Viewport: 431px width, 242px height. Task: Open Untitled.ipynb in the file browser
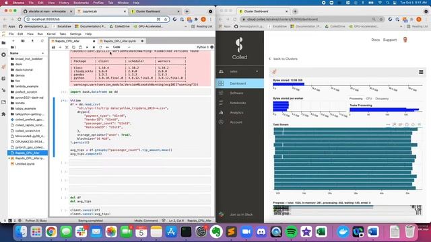tap(25, 164)
